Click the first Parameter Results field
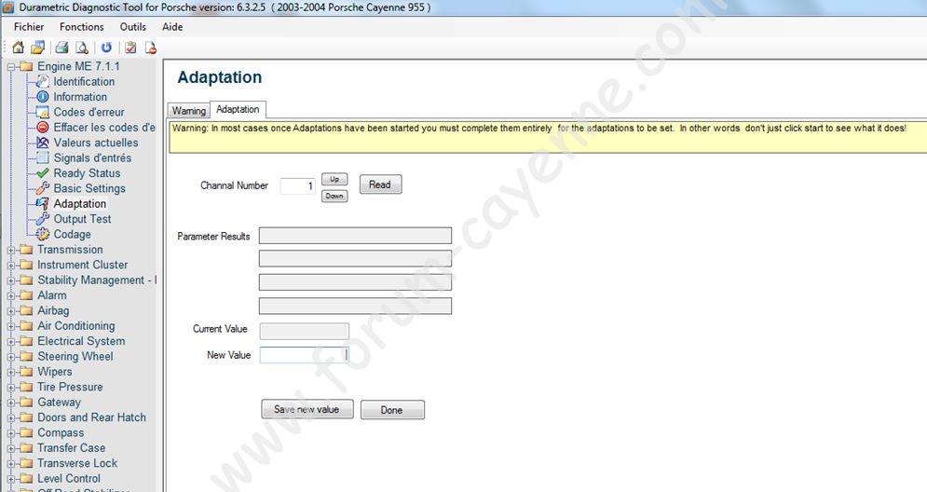The width and height of the screenshot is (927, 492). 355,236
